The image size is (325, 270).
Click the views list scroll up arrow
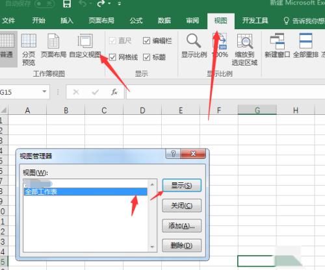(152, 184)
